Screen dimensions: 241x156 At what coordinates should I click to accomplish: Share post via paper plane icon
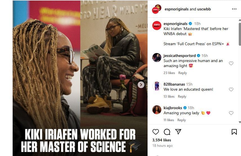(178, 132)
